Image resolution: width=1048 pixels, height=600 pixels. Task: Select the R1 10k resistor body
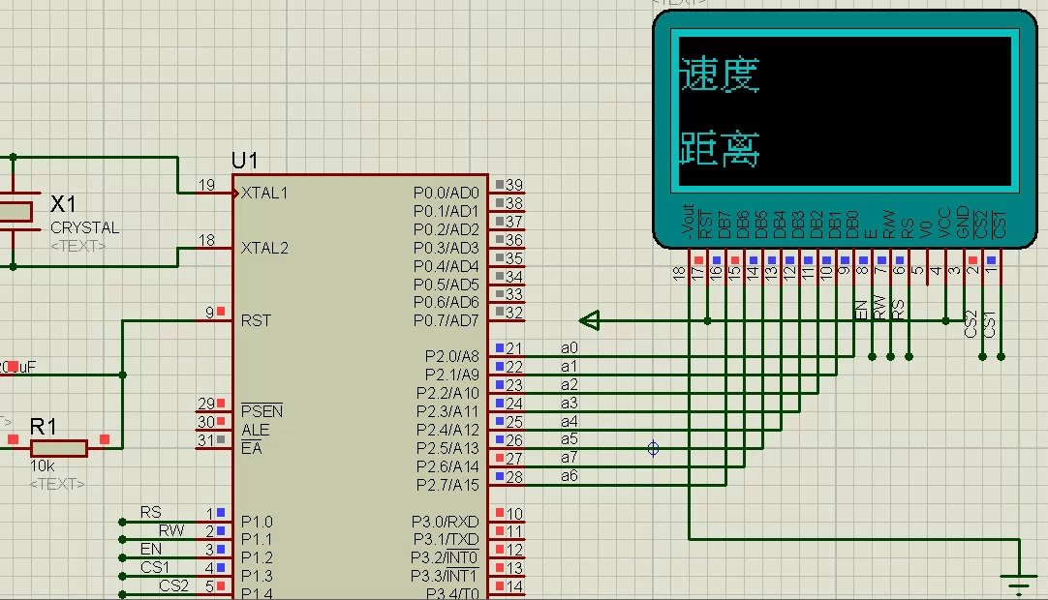click(x=58, y=447)
